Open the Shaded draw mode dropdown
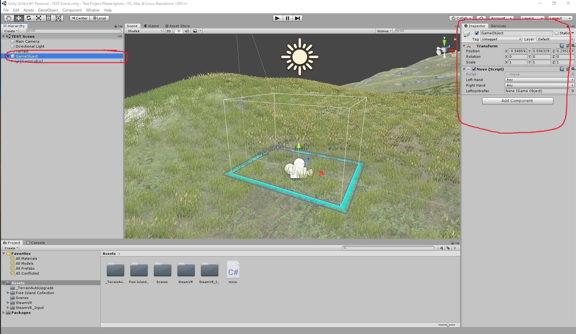Viewport: 576px width, 334px height. pyautogui.click(x=144, y=31)
